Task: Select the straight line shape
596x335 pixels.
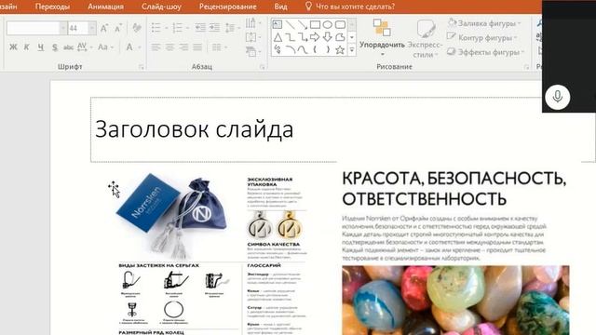Action: coord(290,25)
